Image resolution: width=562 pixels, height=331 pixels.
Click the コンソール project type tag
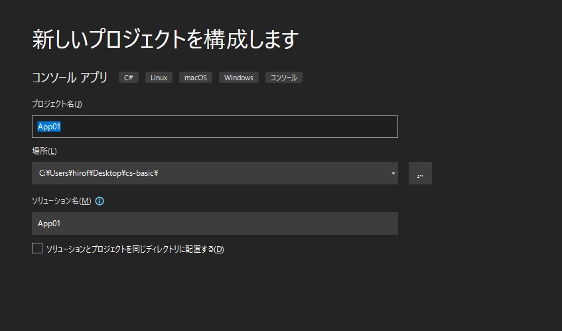(284, 78)
